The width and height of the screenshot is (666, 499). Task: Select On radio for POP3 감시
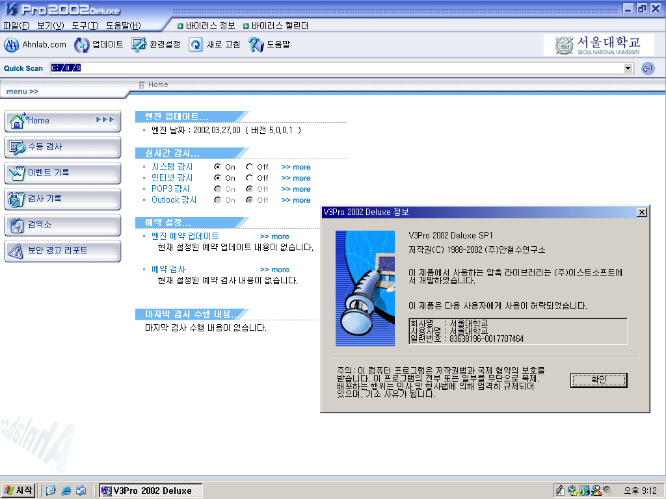[217, 189]
